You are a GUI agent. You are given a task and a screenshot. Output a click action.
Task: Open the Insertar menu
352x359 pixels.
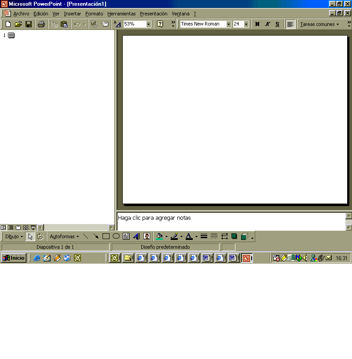tap(73, 14)
